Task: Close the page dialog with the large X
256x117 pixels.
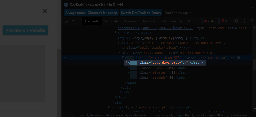Action: click(x=45, y=11)
